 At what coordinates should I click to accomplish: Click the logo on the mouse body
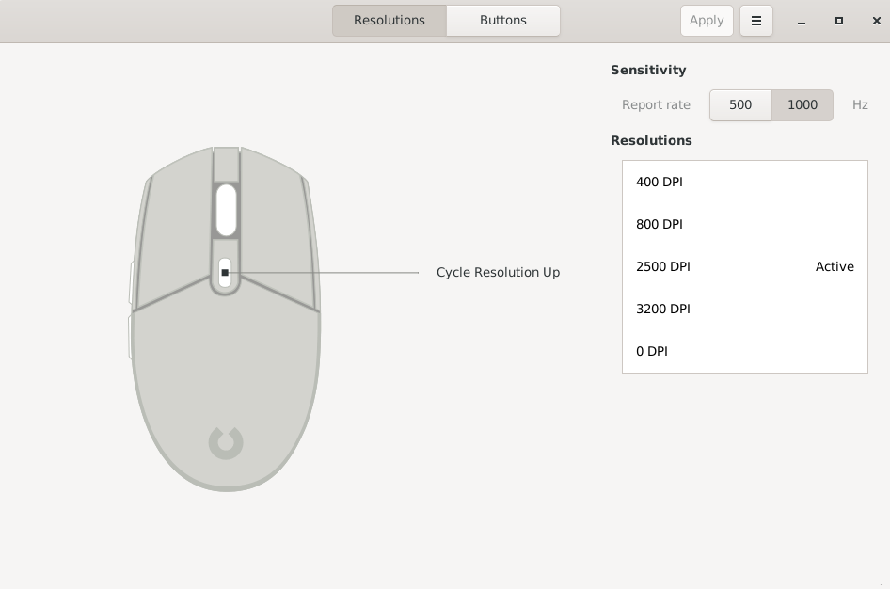point(226,443)
